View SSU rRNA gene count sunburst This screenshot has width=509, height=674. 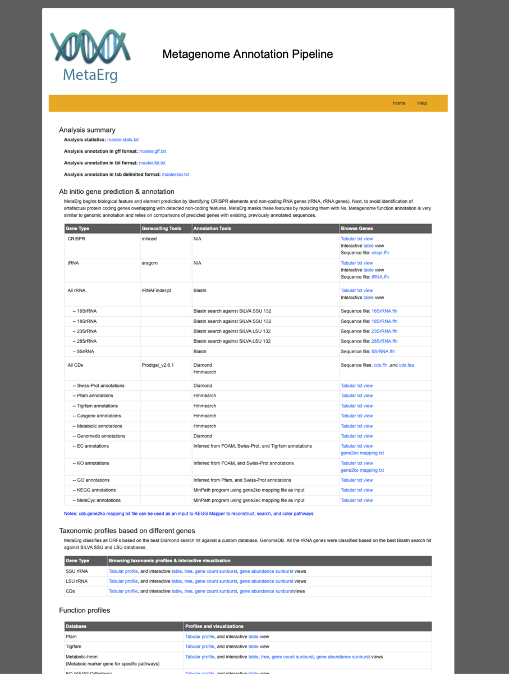pos(215,571)
